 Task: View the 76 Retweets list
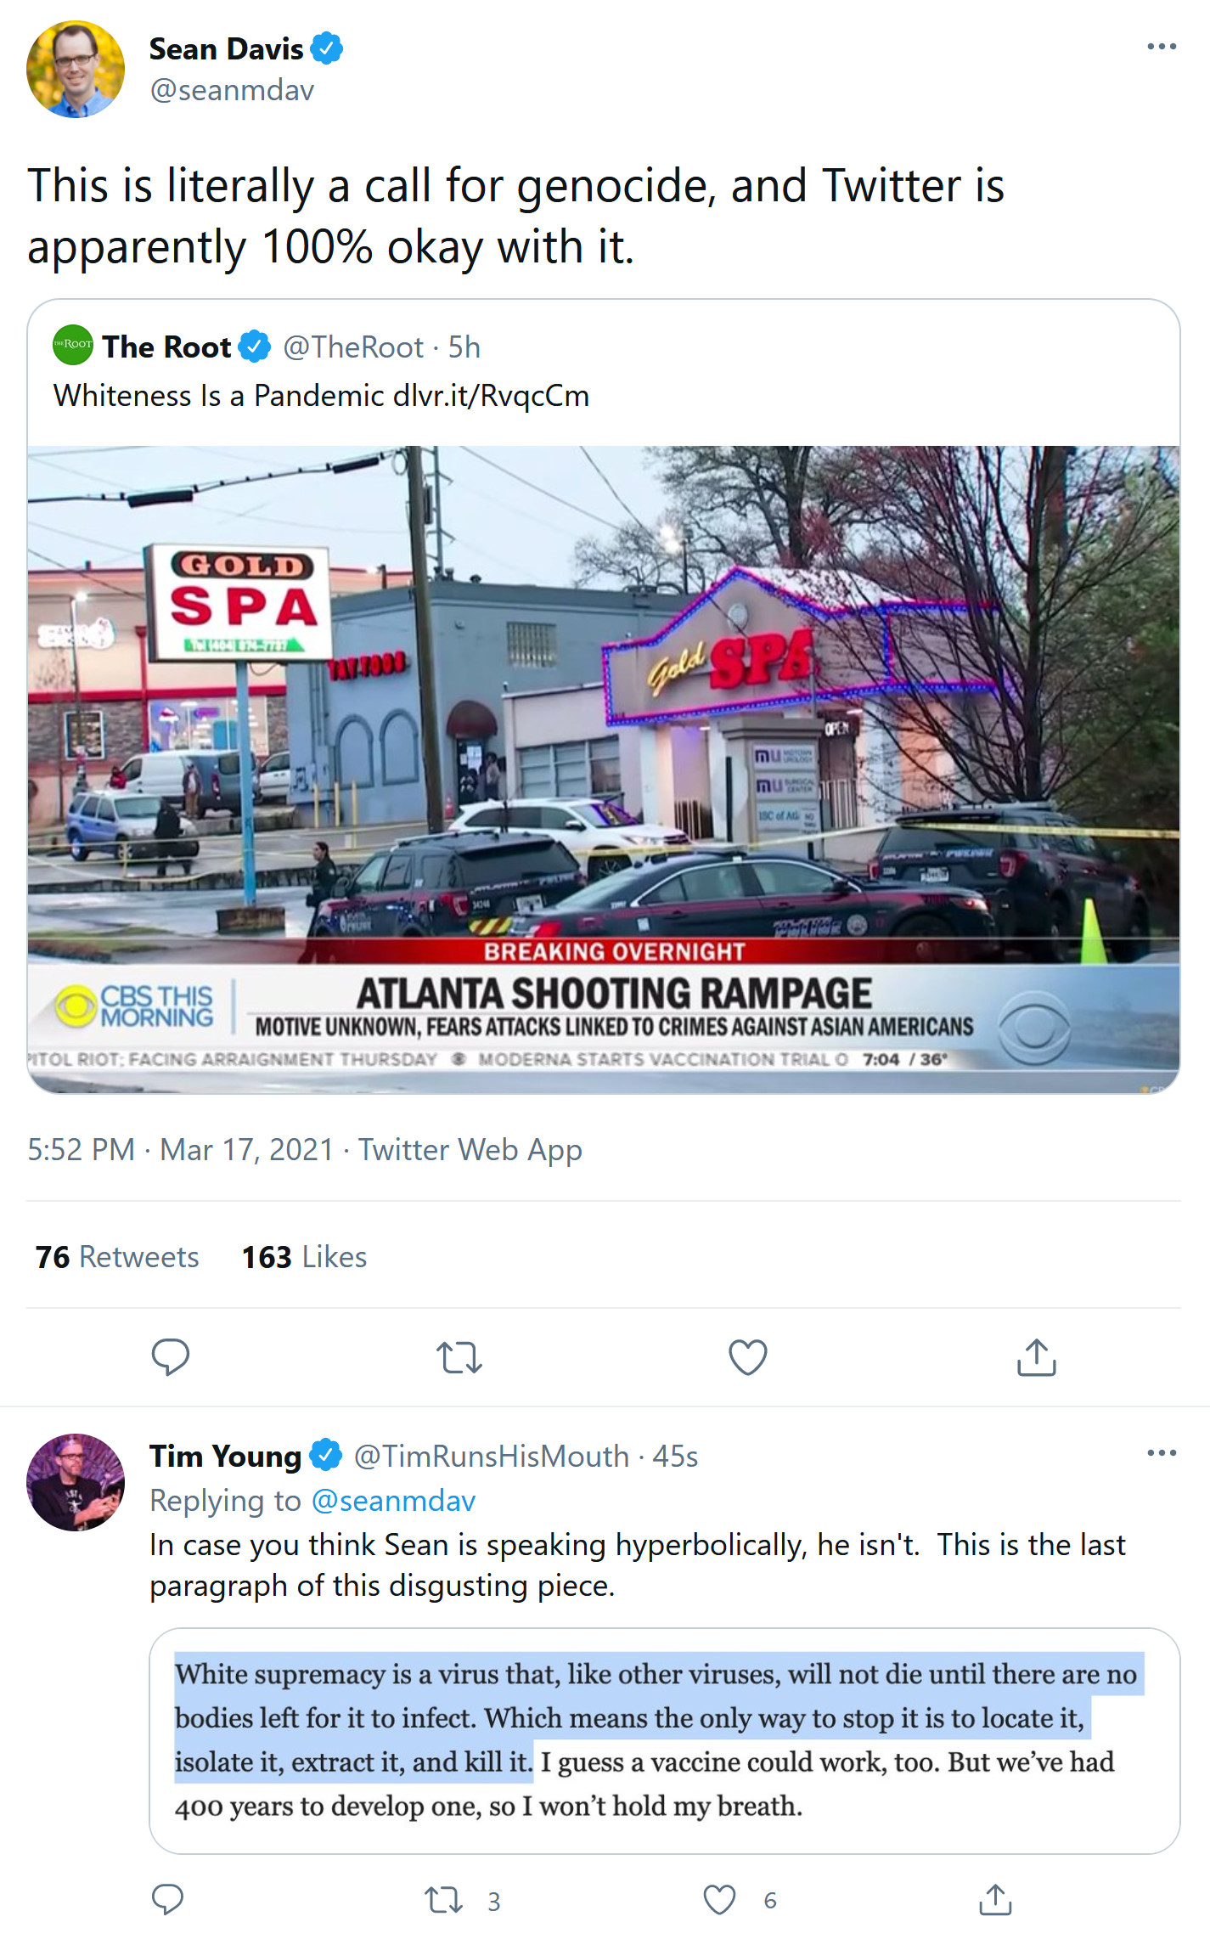[117, 1256]
